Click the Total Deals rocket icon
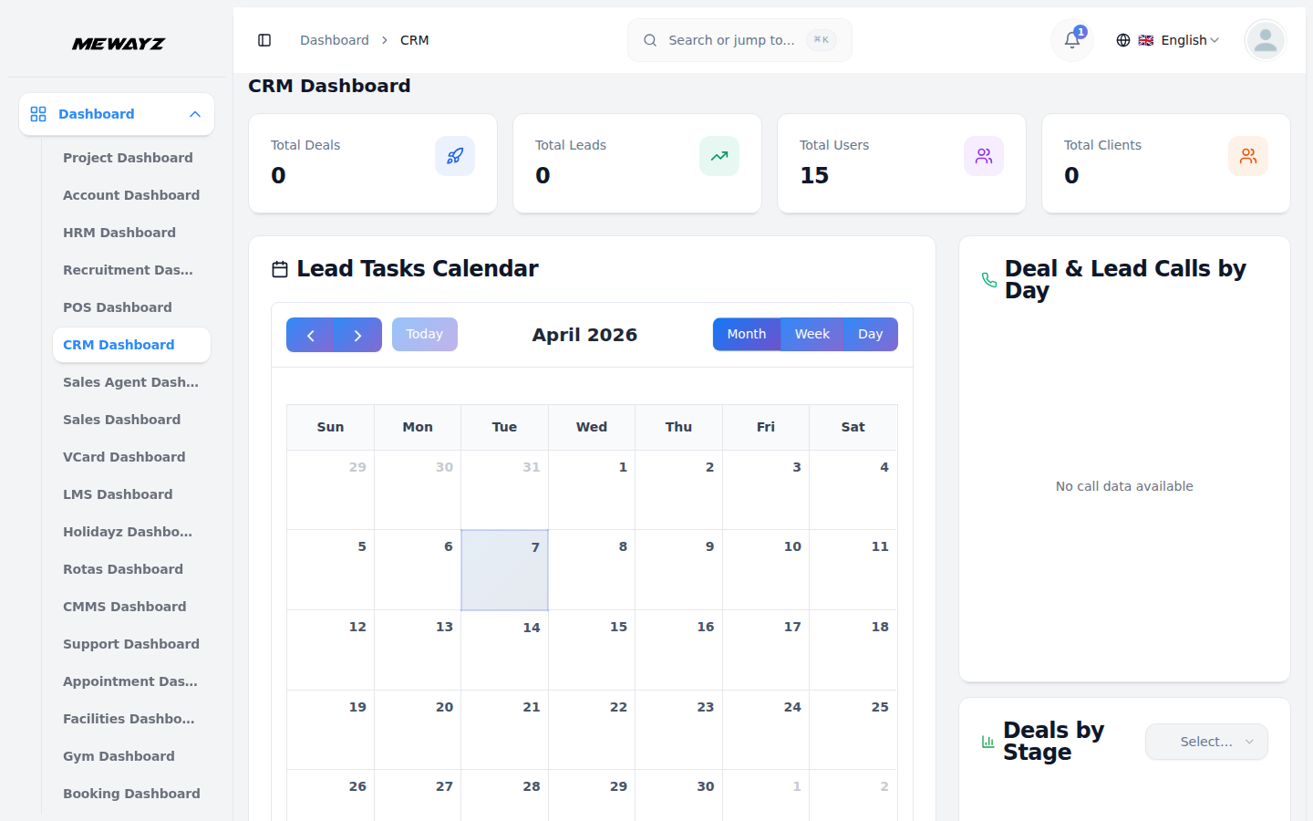Image resolution: width=1313 pixels, height=821 pixels. (x=454, y=156)
